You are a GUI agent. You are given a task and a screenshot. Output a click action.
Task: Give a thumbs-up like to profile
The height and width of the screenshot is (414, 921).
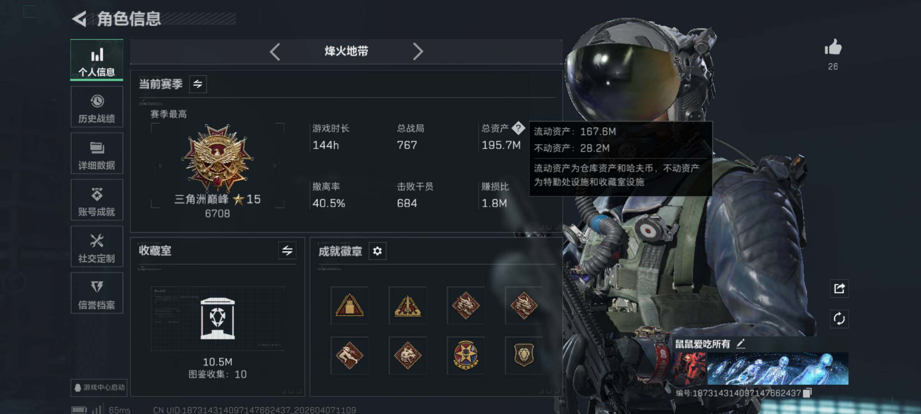click(833, 48)
